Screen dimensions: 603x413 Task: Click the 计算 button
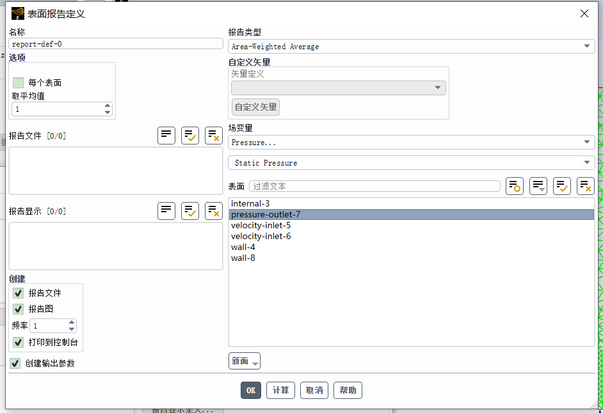[281, 391]
